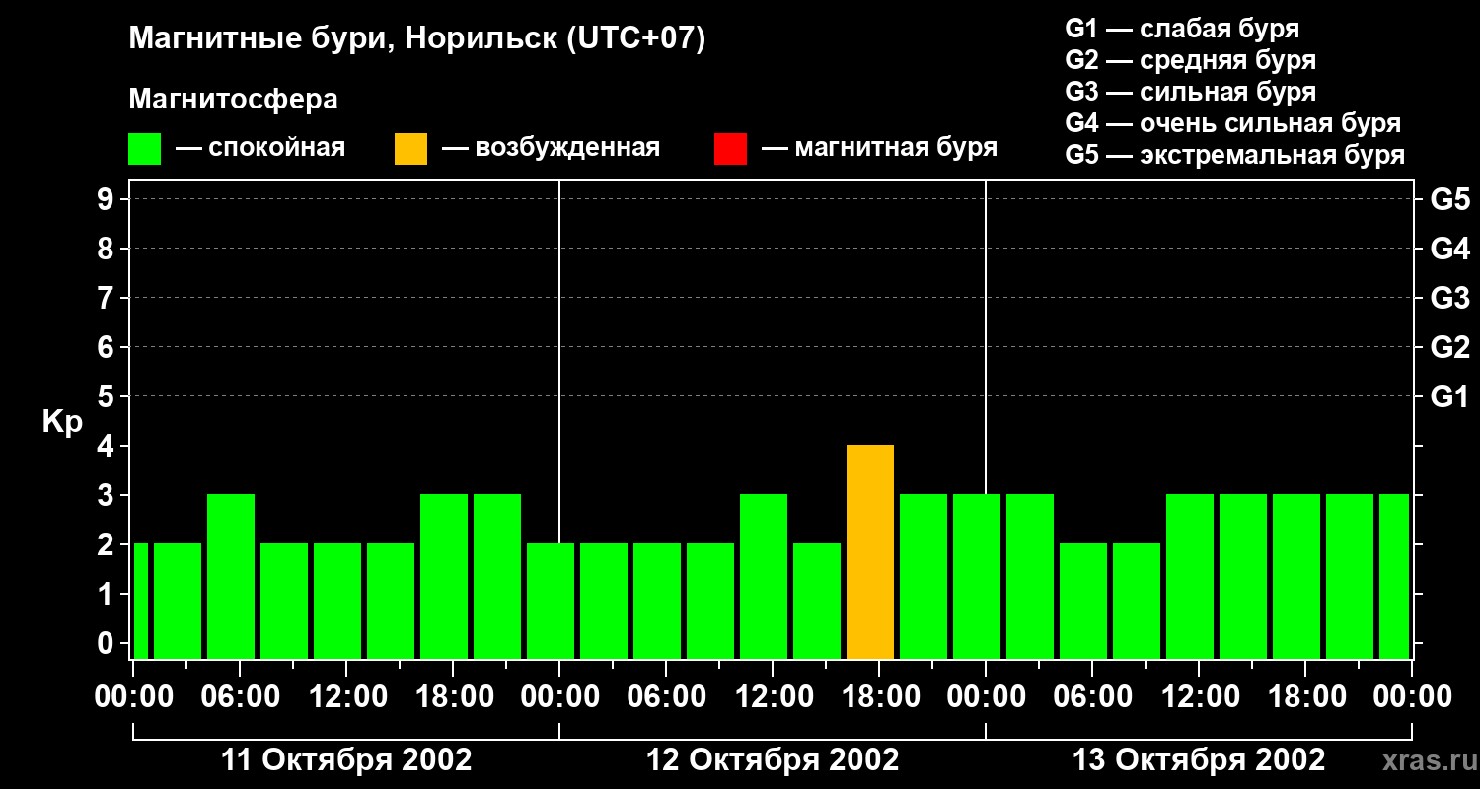Viewport: 1480px width, 789px height.
Task: Click the first '00:00' time label at the axis start
Action: click(x=133, y=697)
